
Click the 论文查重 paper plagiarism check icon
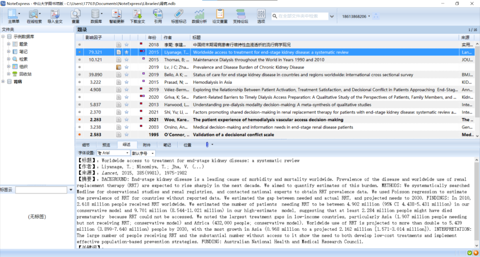click(220, 16)
